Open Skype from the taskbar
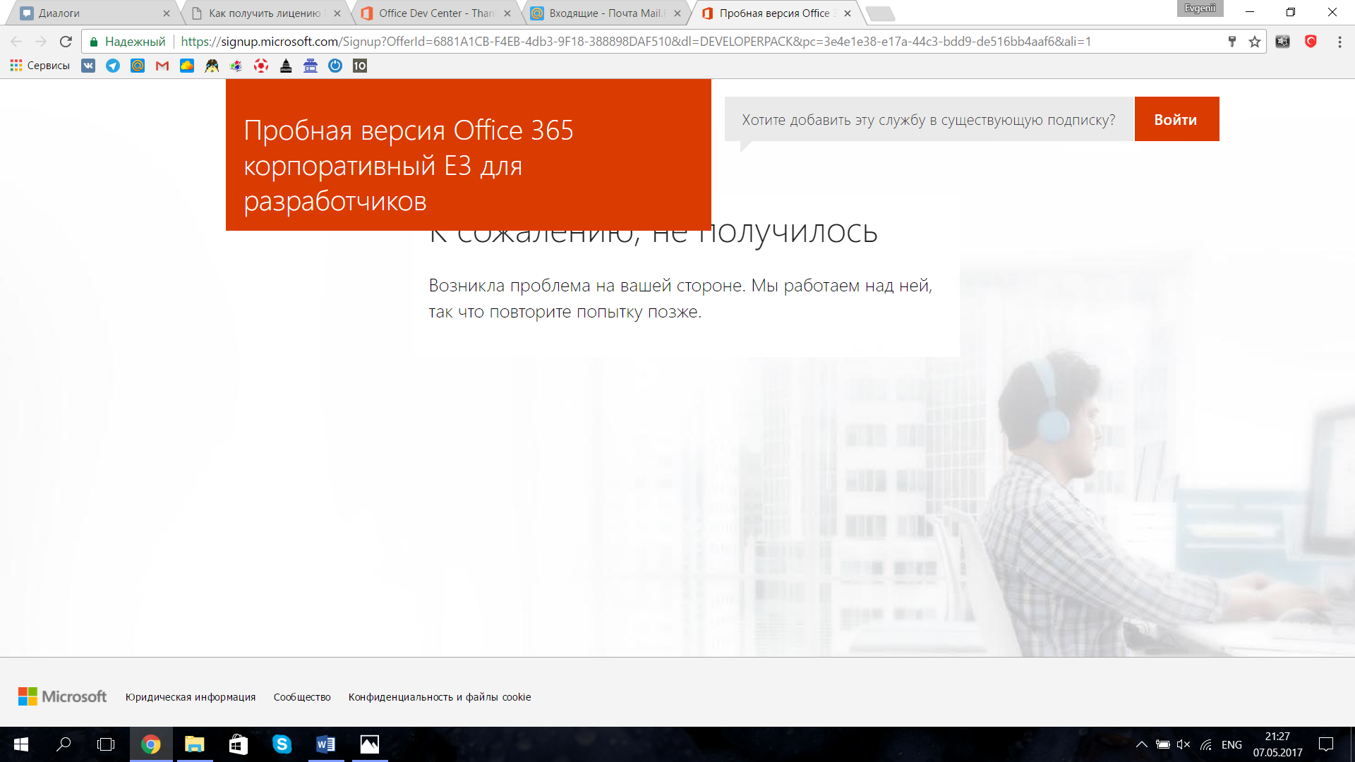 (282, 744)
